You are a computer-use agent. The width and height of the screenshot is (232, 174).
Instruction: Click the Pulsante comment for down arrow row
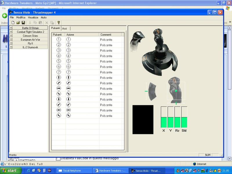(106, 99)
